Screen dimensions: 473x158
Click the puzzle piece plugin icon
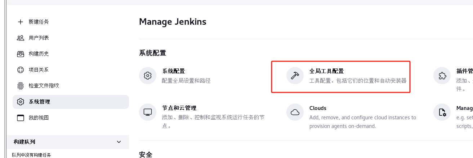pyautogui.click(x=442, y=76)
